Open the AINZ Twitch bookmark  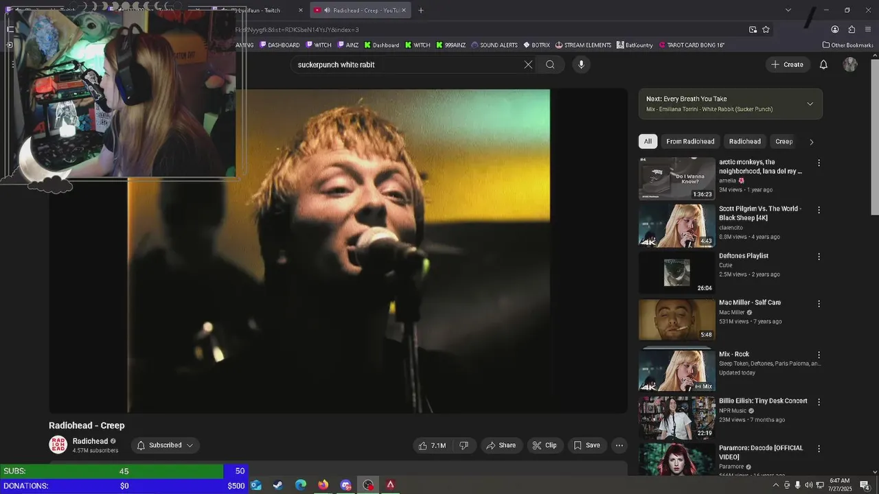pyautogui.click(x=348, y=45)
